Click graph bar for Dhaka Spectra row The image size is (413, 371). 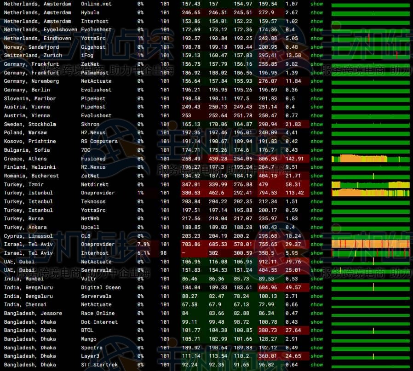pyautogui.click(x=371, y=349)
